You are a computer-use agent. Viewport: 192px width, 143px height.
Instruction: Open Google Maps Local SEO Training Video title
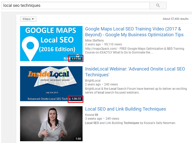(134, 32)
